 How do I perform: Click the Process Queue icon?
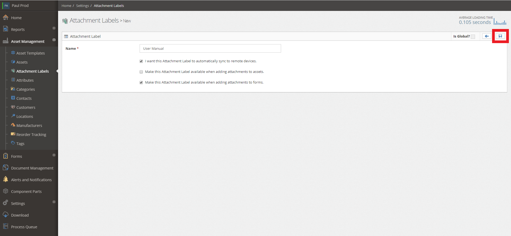[6, 226]
